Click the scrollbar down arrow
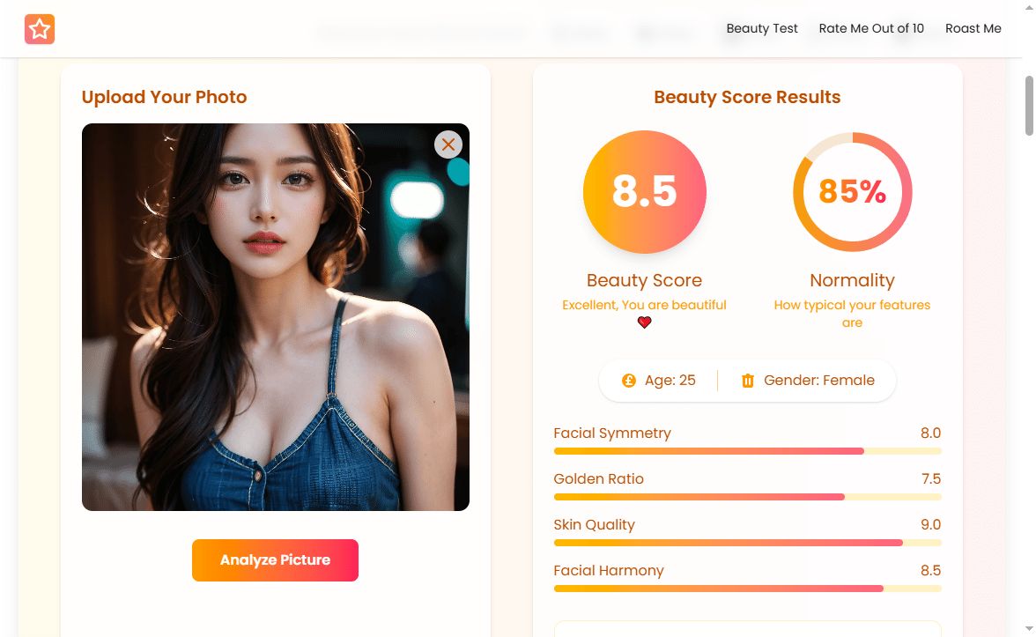This screenshot has height=637, width=1036. click(1029, 628)
